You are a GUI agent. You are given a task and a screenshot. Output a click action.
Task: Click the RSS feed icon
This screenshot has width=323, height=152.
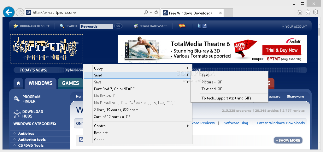(81, 140)
